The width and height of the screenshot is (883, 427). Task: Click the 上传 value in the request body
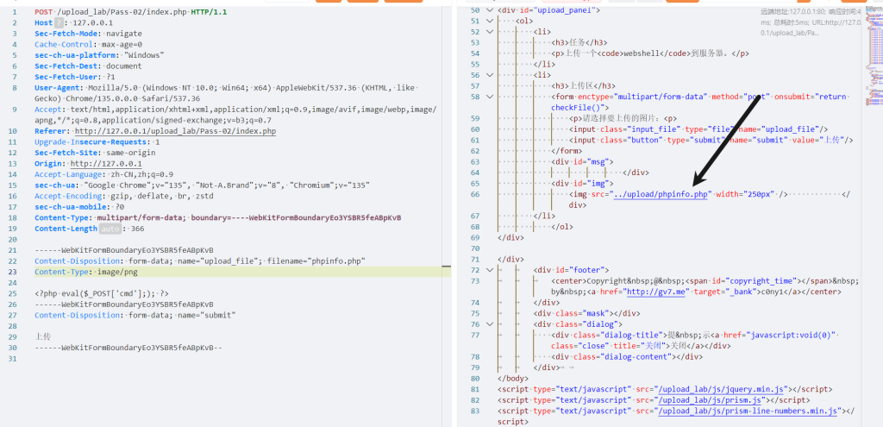pyautogui.click(x=43, y=337)
